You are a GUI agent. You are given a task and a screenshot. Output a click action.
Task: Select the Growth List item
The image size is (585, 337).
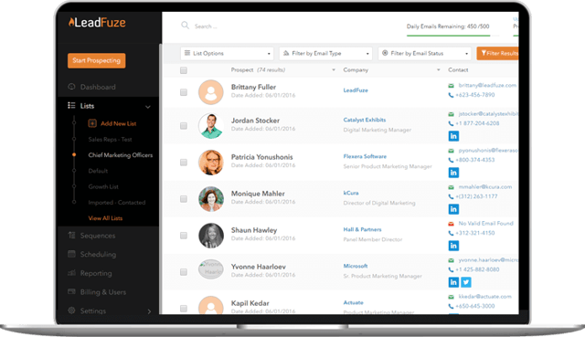tap(103, 186)
